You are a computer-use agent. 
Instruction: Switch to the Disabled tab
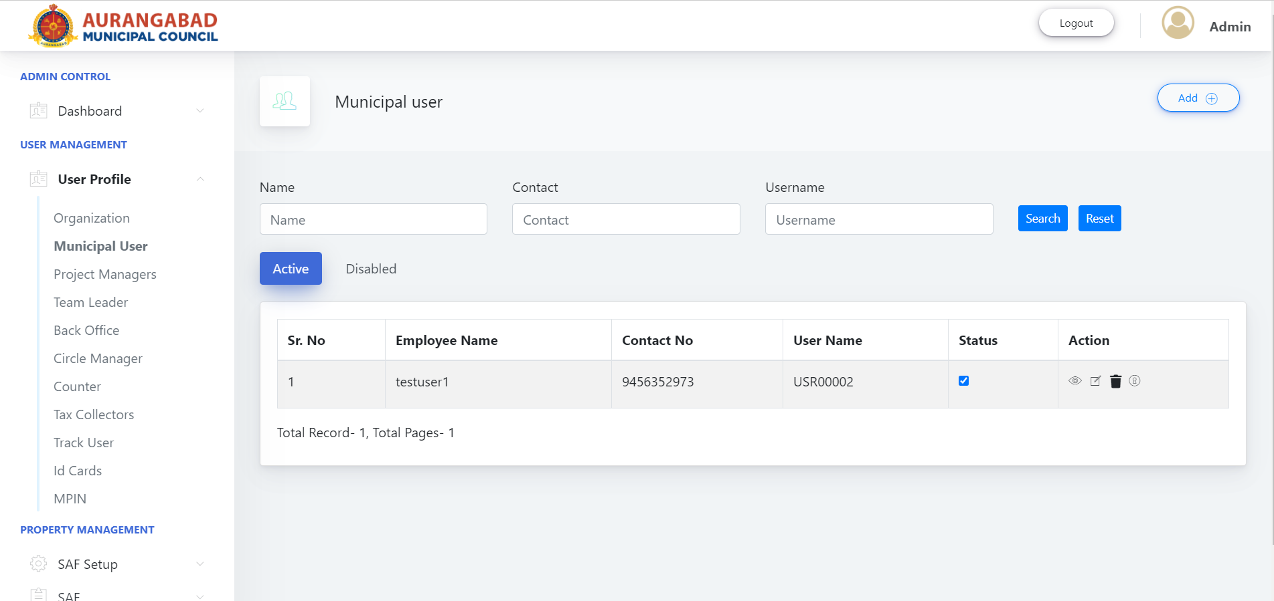click(x=371, y=269)
